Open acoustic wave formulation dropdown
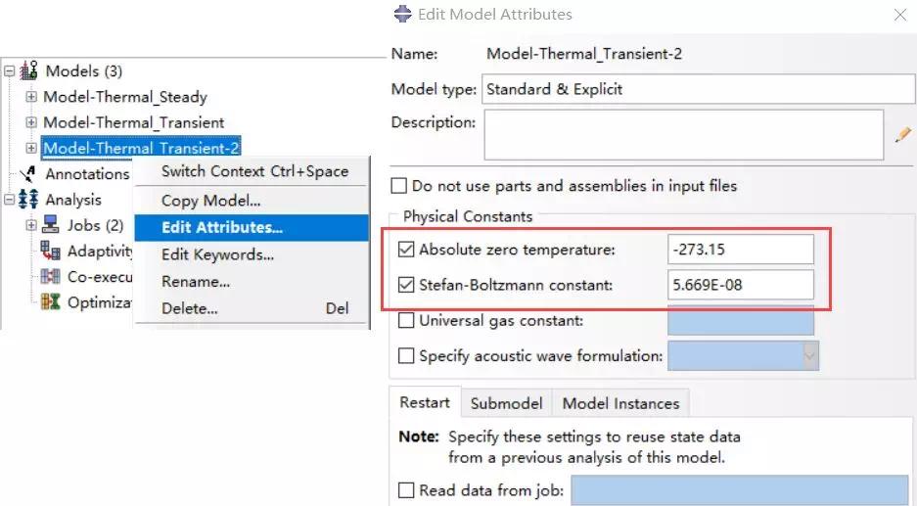This screenshot has width=917, height=506. click(x=810, y=355)
